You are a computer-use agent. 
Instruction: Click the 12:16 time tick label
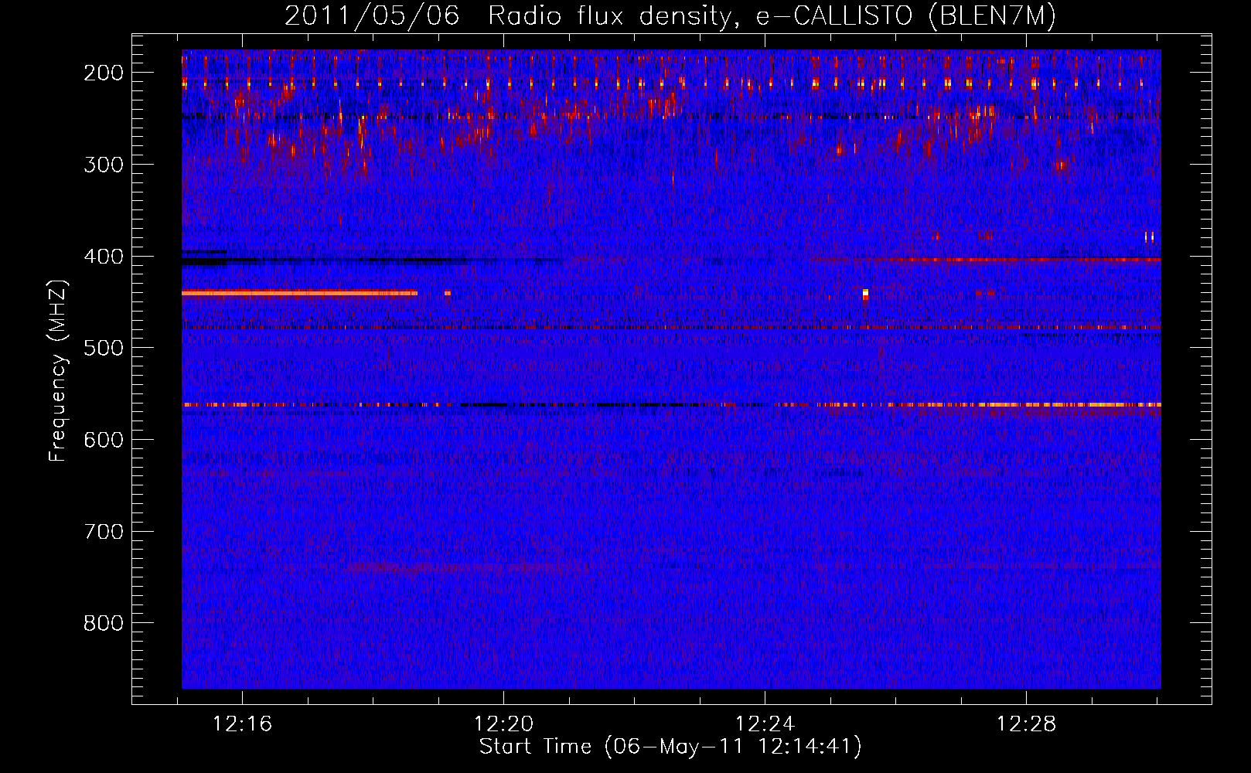point(243,724)
